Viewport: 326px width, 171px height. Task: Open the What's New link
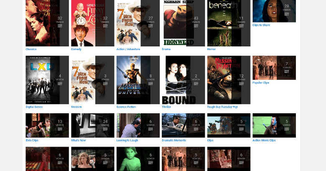79,140
